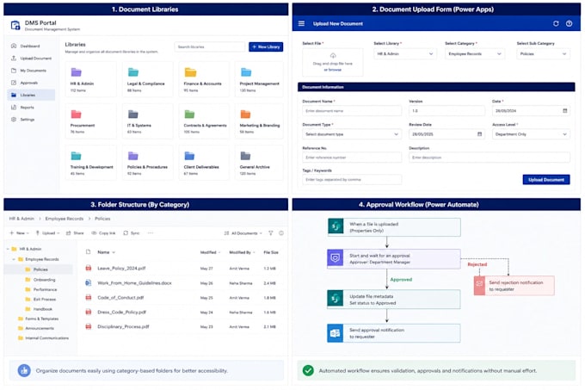Focus the Search libraries field
585x390 pixels.
tap(210, 46)
